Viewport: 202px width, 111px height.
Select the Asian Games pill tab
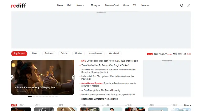[x=95, y=53]
